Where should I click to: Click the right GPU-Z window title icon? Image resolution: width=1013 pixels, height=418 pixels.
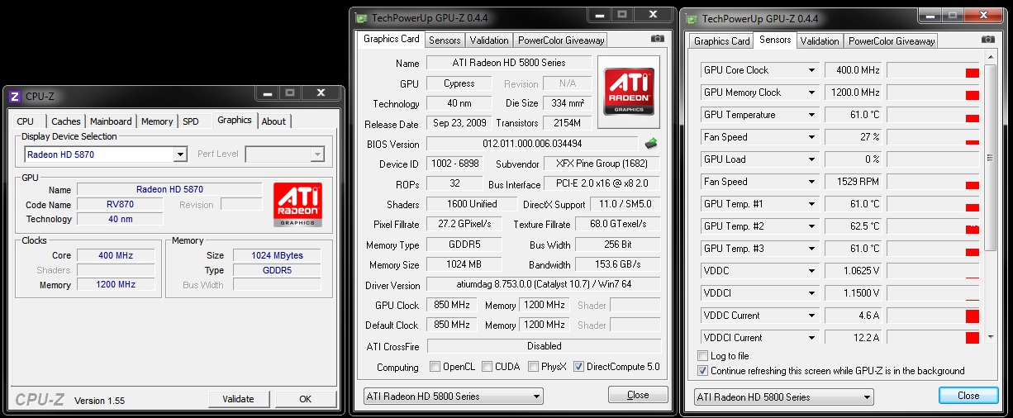(691, 18)
